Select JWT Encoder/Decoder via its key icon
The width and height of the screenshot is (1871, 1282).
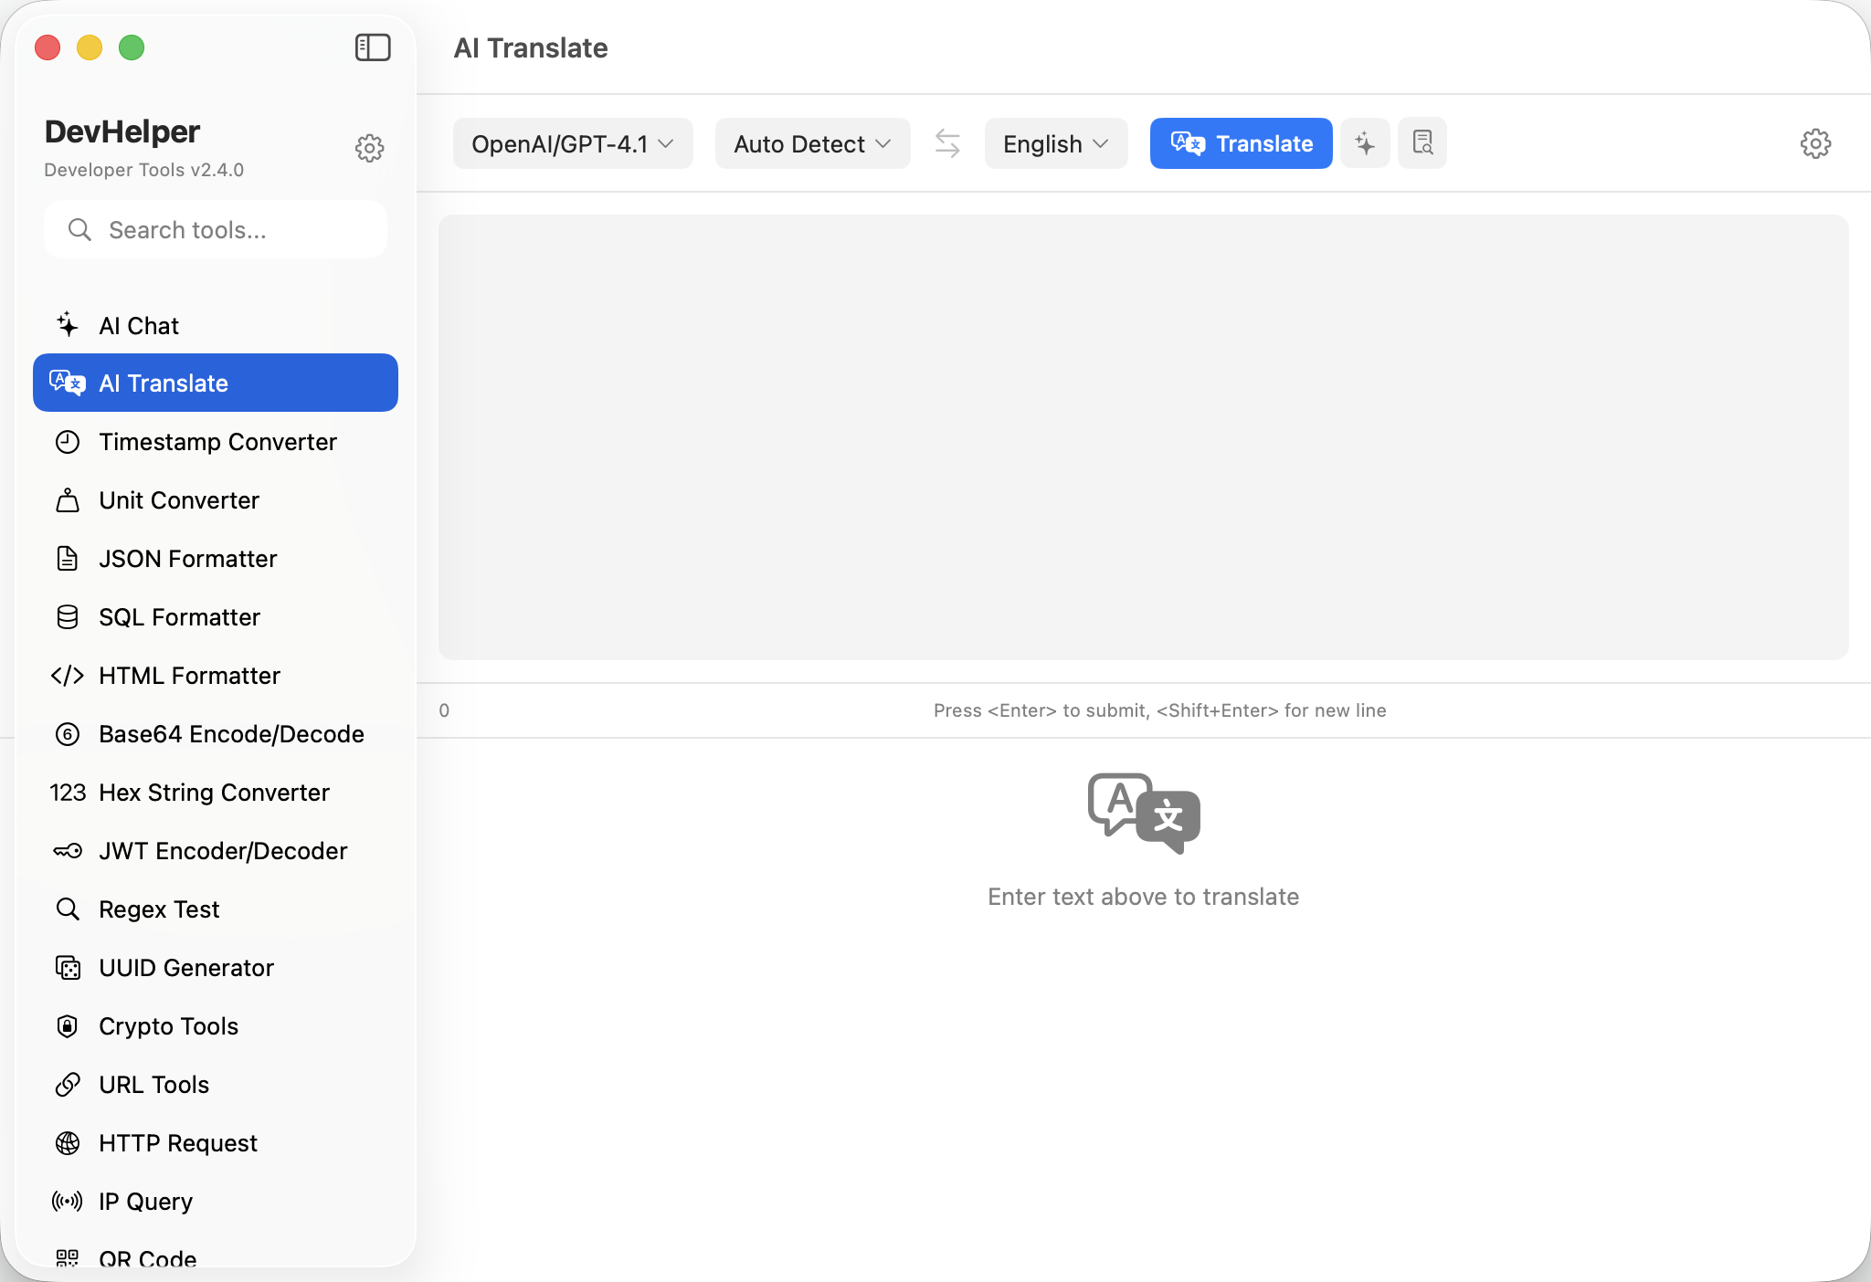pos(68,851)
